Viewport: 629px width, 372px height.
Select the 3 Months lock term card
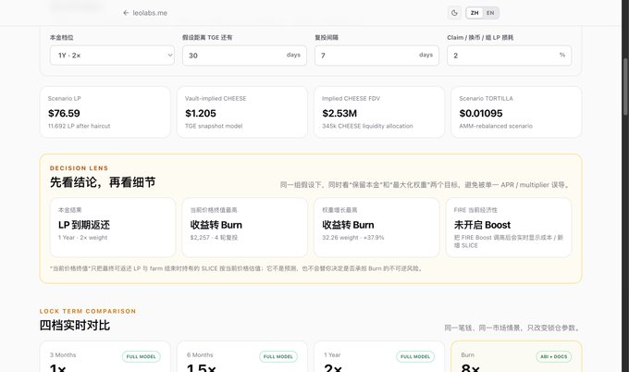105,357
